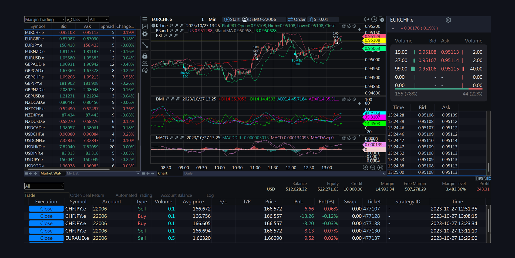Toggle the padlock lock icon on chart
515x258 pixels.
(x=145, y=56)
